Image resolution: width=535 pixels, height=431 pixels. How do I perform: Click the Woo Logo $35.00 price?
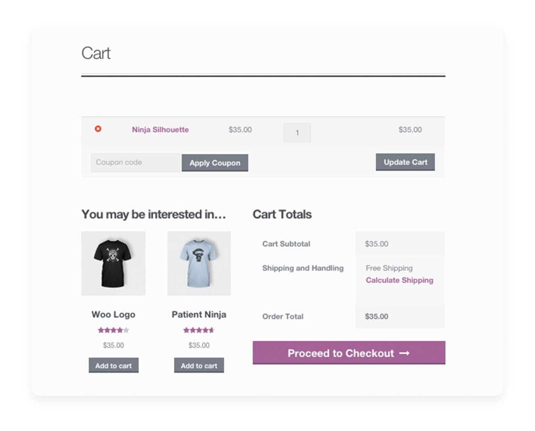coord(113,345)
